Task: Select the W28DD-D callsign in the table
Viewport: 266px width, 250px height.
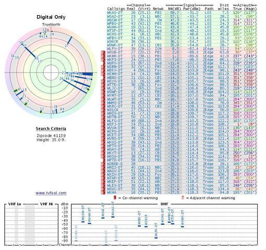Action: point(115,164)
